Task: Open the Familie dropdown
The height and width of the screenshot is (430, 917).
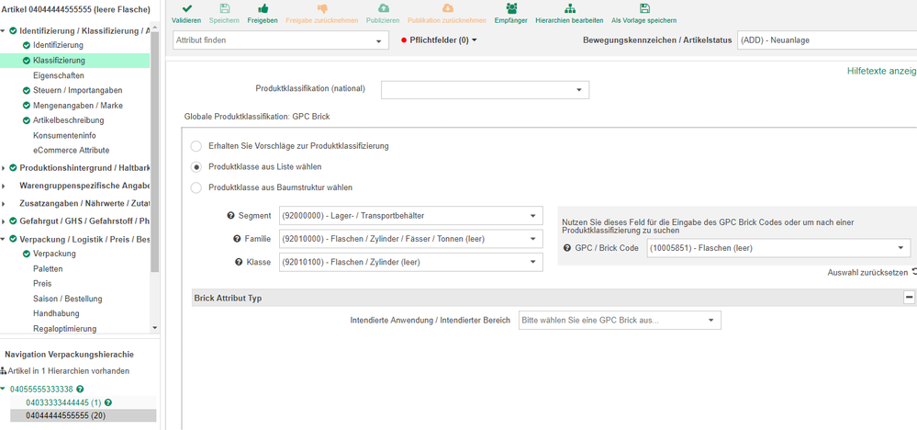Action: pyautogui.click(x=411, y=239)
